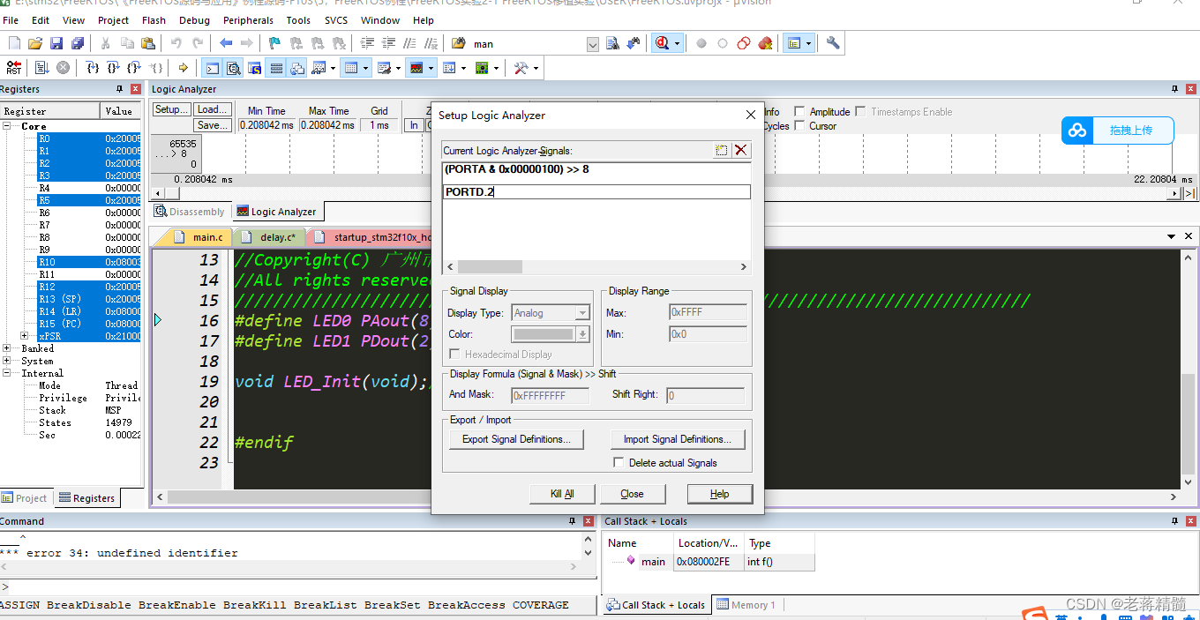Viewport: 1200px width, 620px height.
Task: Click the System Viewer chip icon
Action: pyautogui.click(x=482, y=68)
